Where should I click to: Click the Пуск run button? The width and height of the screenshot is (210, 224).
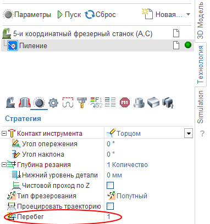(69, 14)
